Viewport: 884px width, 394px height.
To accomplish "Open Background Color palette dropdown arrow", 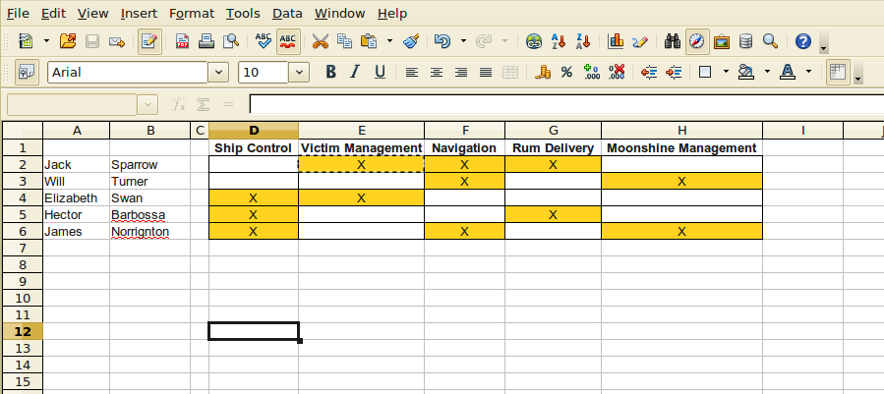I will [x=767, y=72].
